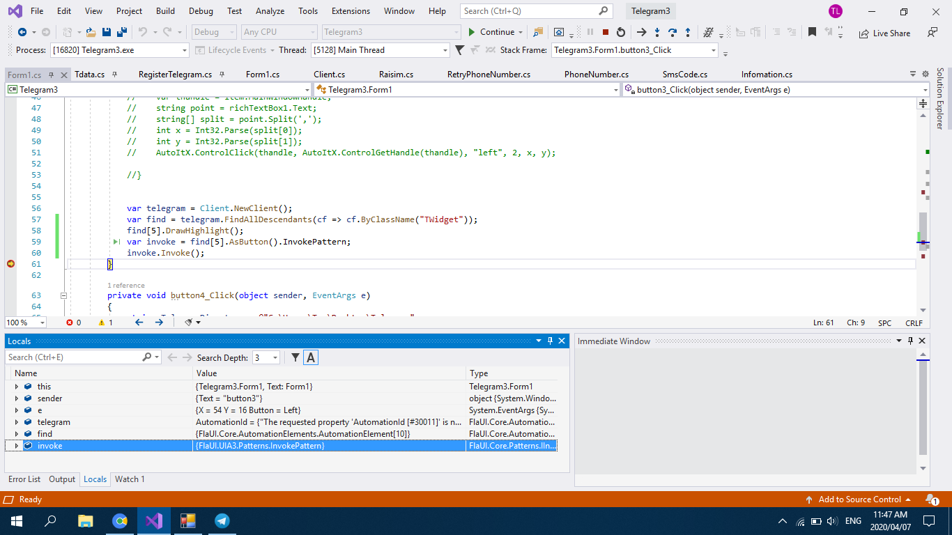Open the Debug menu
952x535 pixels.
pyautogui.click(x=201, y=10)
